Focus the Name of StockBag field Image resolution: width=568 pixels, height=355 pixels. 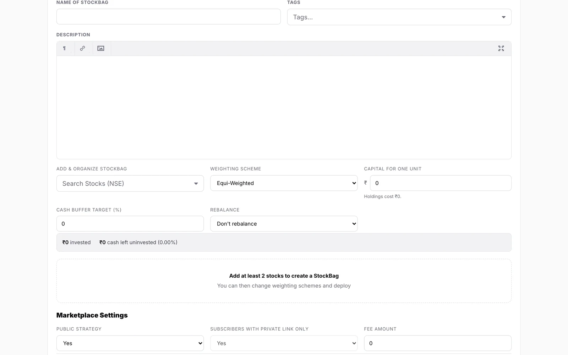pos(168,17)
